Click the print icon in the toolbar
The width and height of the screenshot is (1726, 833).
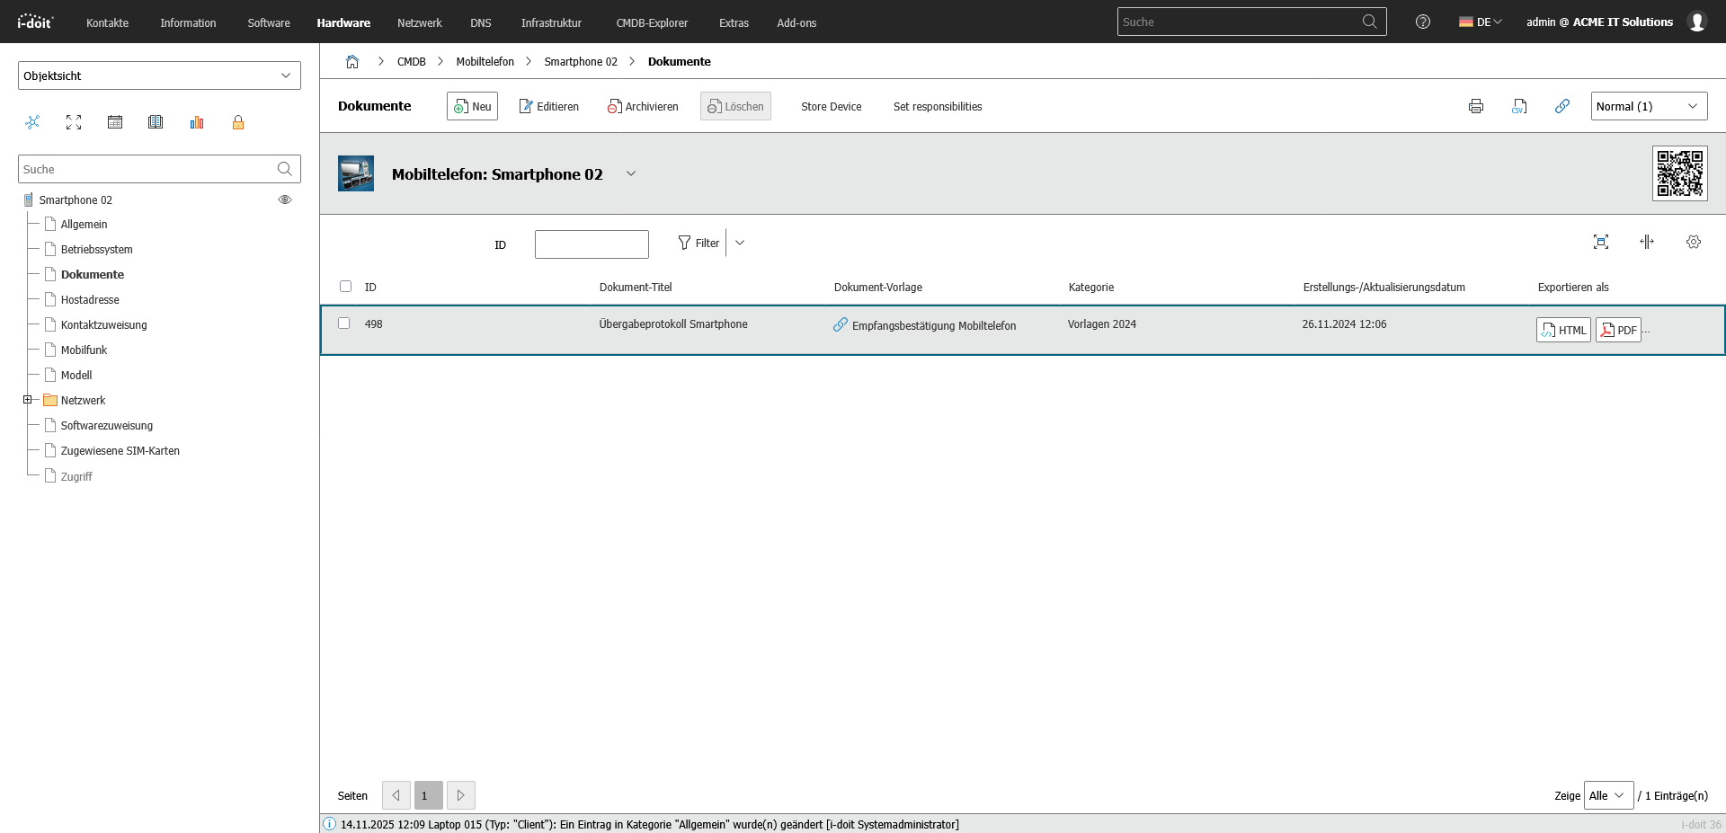click(x=1475, y=106)
